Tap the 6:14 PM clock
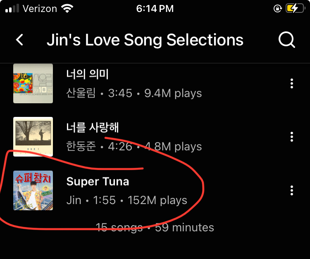Viewport: 310px width, 259px height. point(155,8)
